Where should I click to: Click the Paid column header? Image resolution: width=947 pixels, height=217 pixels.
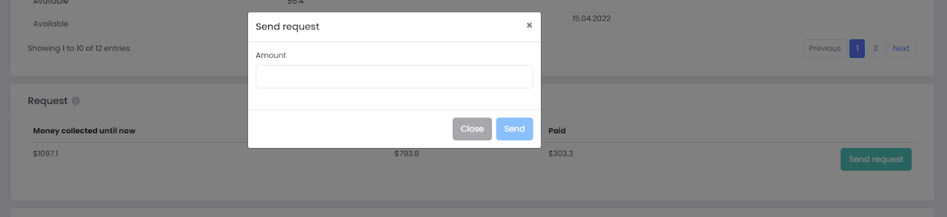[557, 131]
